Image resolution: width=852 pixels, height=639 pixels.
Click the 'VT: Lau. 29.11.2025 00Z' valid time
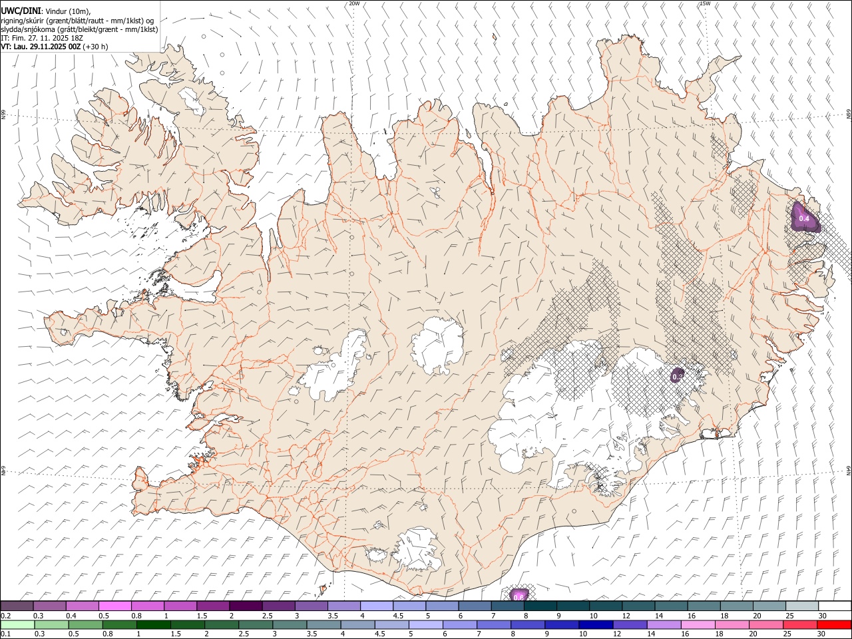[41, 47]
